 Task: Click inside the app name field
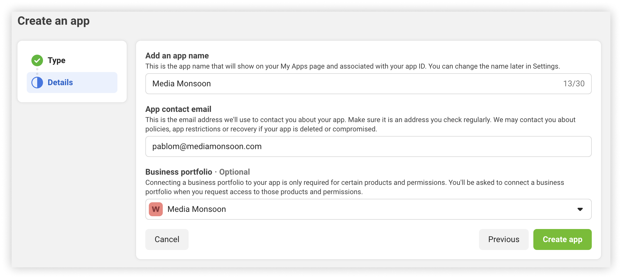tap(320, 83)
